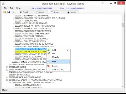Select 02220.C35:FIXTURES TO BE REMOVED
The width and height of the screenshot is (126, 94).
[31, 23]
